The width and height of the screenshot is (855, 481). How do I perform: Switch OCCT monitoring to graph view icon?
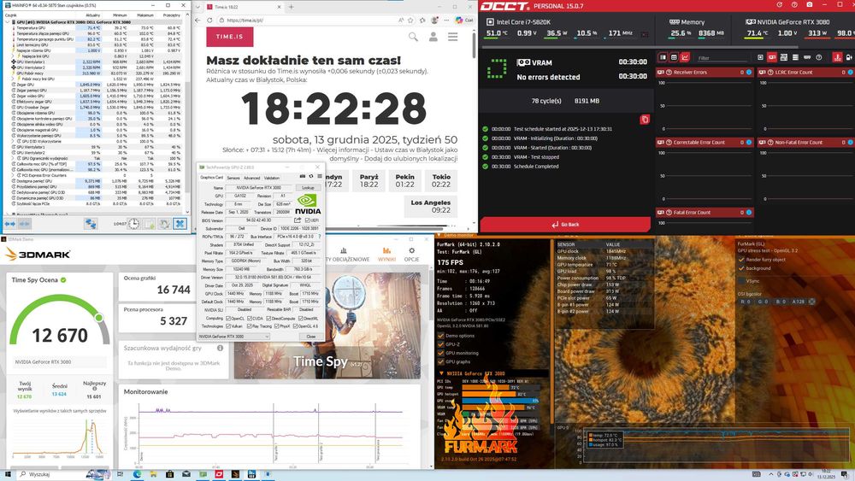point(685,57)
